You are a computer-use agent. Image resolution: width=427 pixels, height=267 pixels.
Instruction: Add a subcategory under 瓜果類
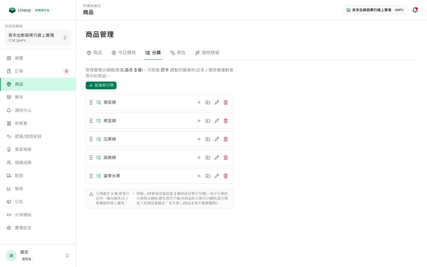199,139
